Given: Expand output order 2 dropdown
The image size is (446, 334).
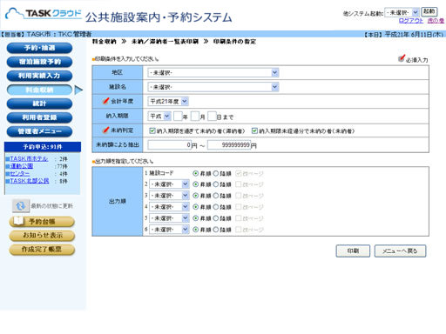Looking at the screenshot, I should pyautogui.click(x=169, y=184).
